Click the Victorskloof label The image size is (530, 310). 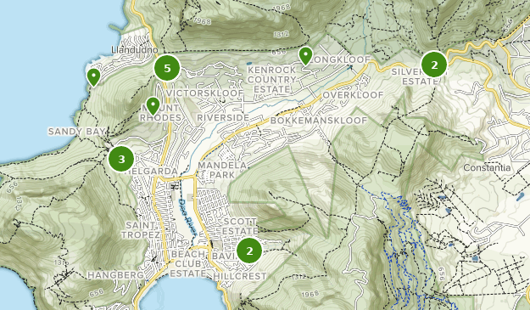[204, 93]
